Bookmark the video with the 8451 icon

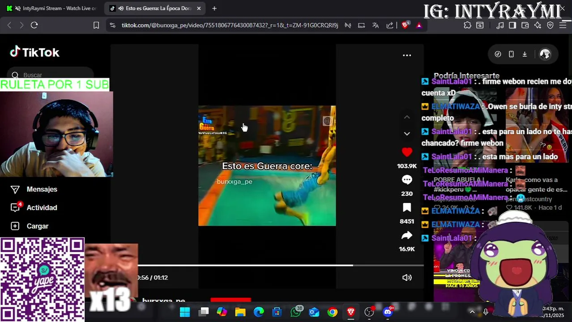(x=407, y=208)
